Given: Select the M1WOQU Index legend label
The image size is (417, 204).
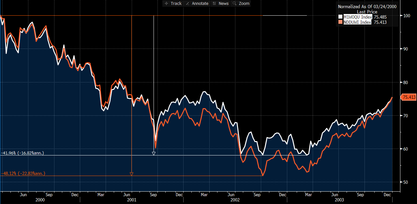Looking at the screenshot, I should tap(357, 17).
